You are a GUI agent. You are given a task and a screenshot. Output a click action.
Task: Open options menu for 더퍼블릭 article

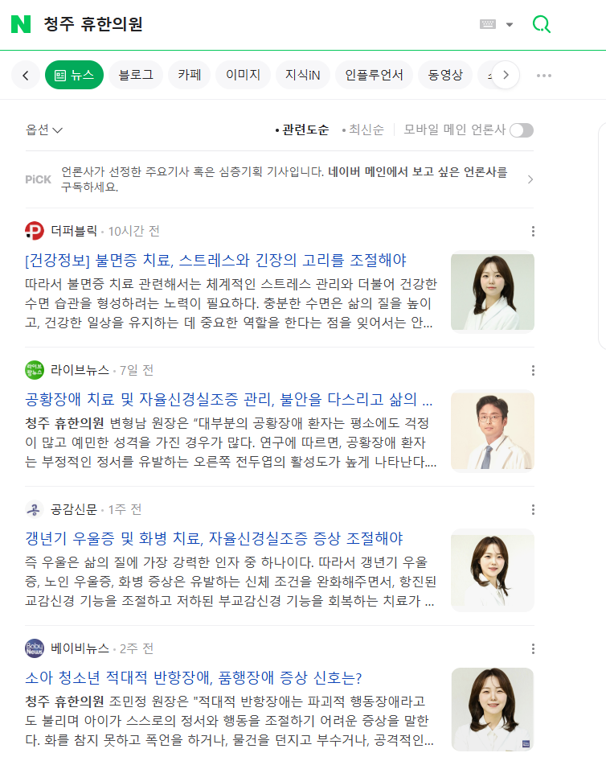pos(533,231)
